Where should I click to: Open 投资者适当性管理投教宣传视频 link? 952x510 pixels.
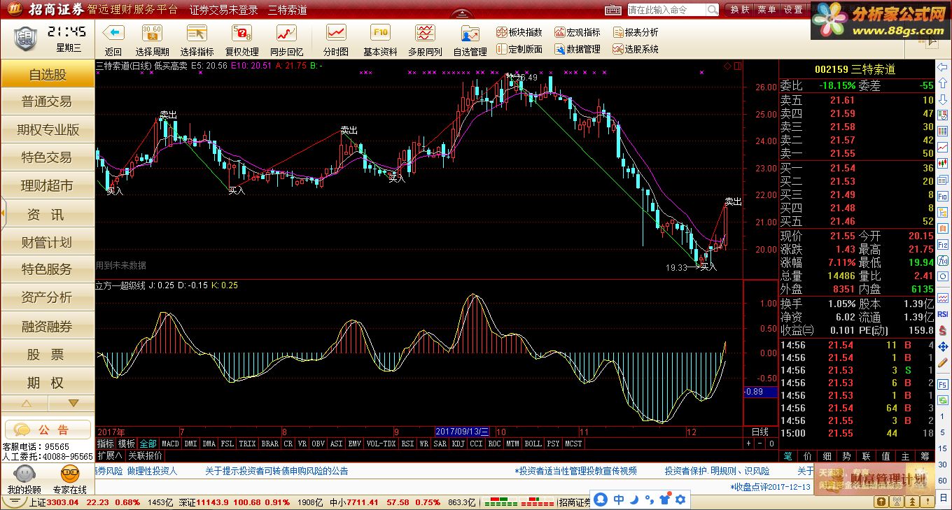576,471
